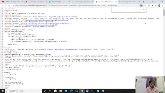This screenshot has height=93, width=165.
Task: Open the /favicon.ico link
Action: coord(33,22)
